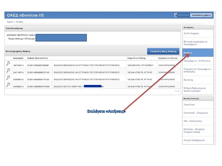Open the magnifier for the 18/12/2014 application

point(8,64)
